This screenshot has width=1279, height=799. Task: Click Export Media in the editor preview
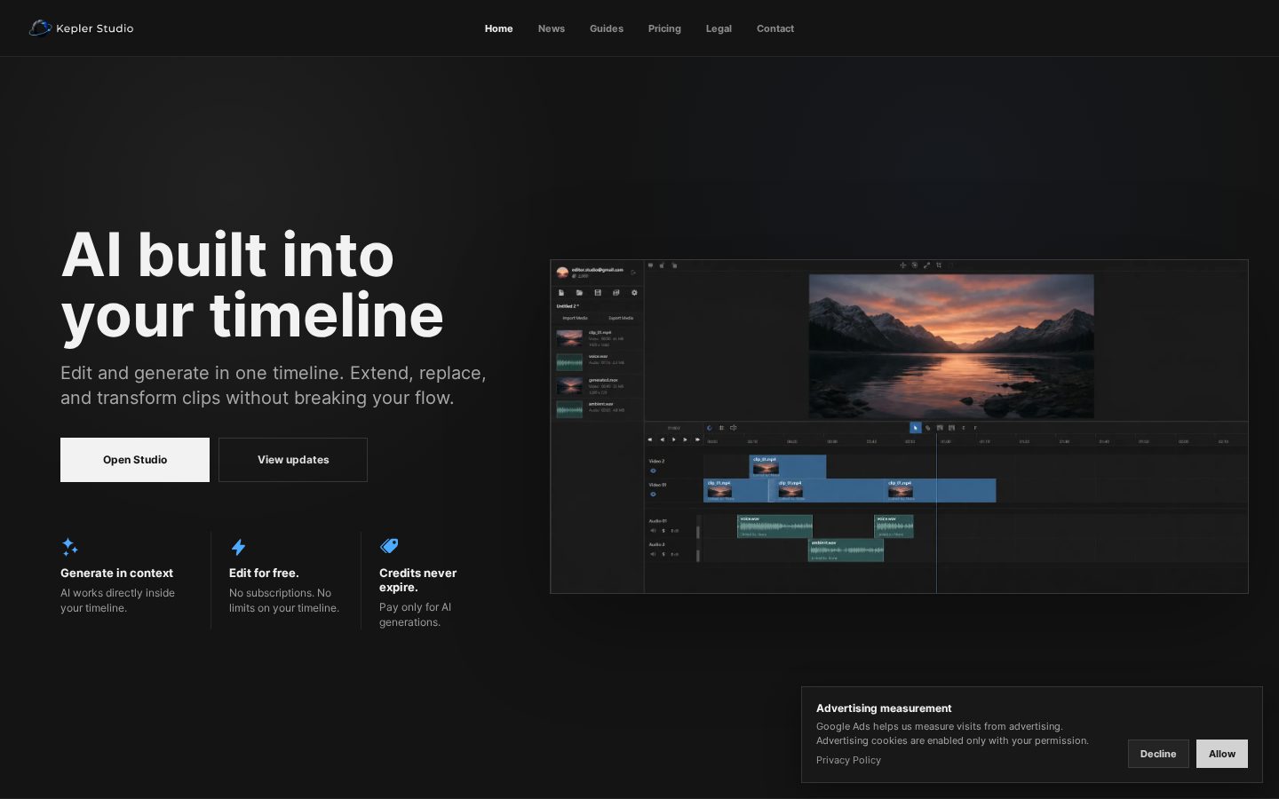[x=621, y=318]
